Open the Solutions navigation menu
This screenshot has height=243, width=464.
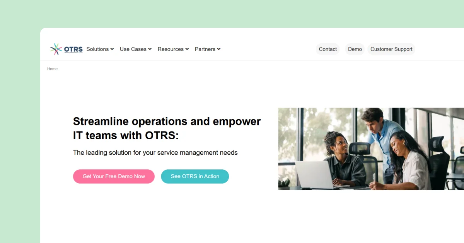pyautogui.click(x=97, y=49)
